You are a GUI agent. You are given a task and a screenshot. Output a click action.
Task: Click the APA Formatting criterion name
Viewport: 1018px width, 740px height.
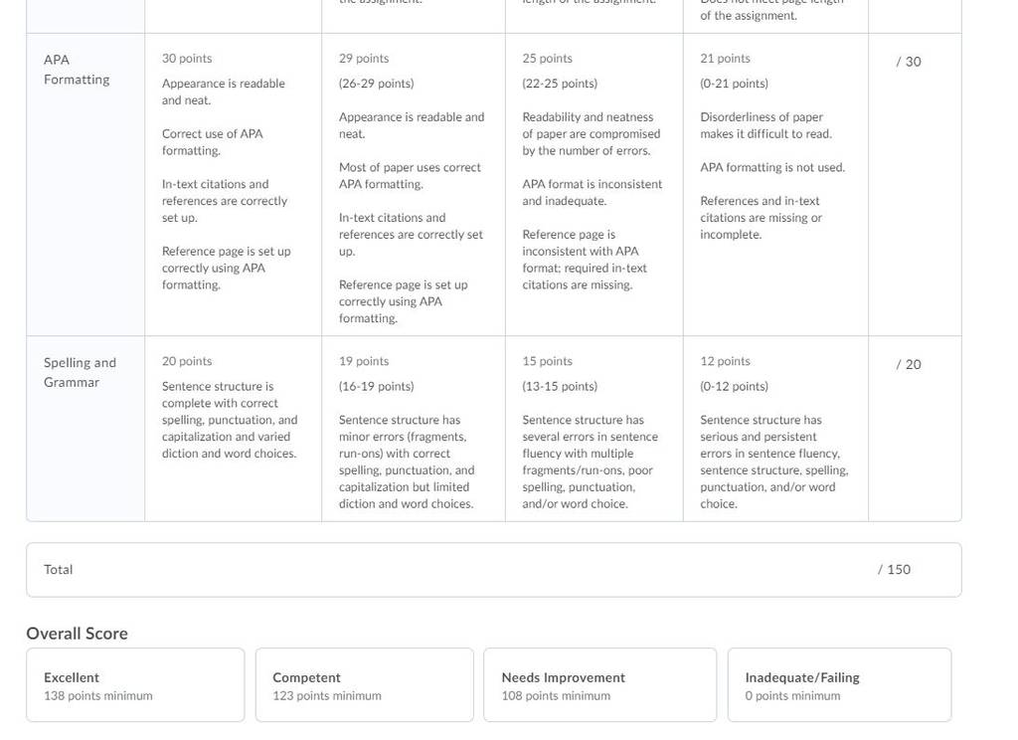pyautogui.click(x=77, y=70)
